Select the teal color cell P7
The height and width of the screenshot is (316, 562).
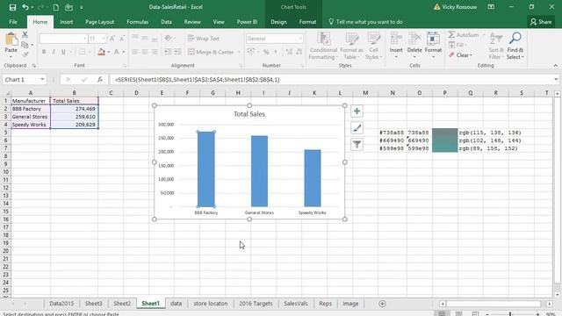click(x=445, y=148)
